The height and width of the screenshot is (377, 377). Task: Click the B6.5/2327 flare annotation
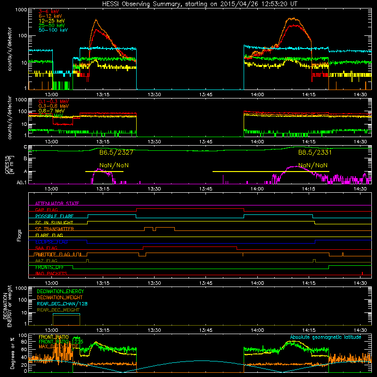(116, 152)
